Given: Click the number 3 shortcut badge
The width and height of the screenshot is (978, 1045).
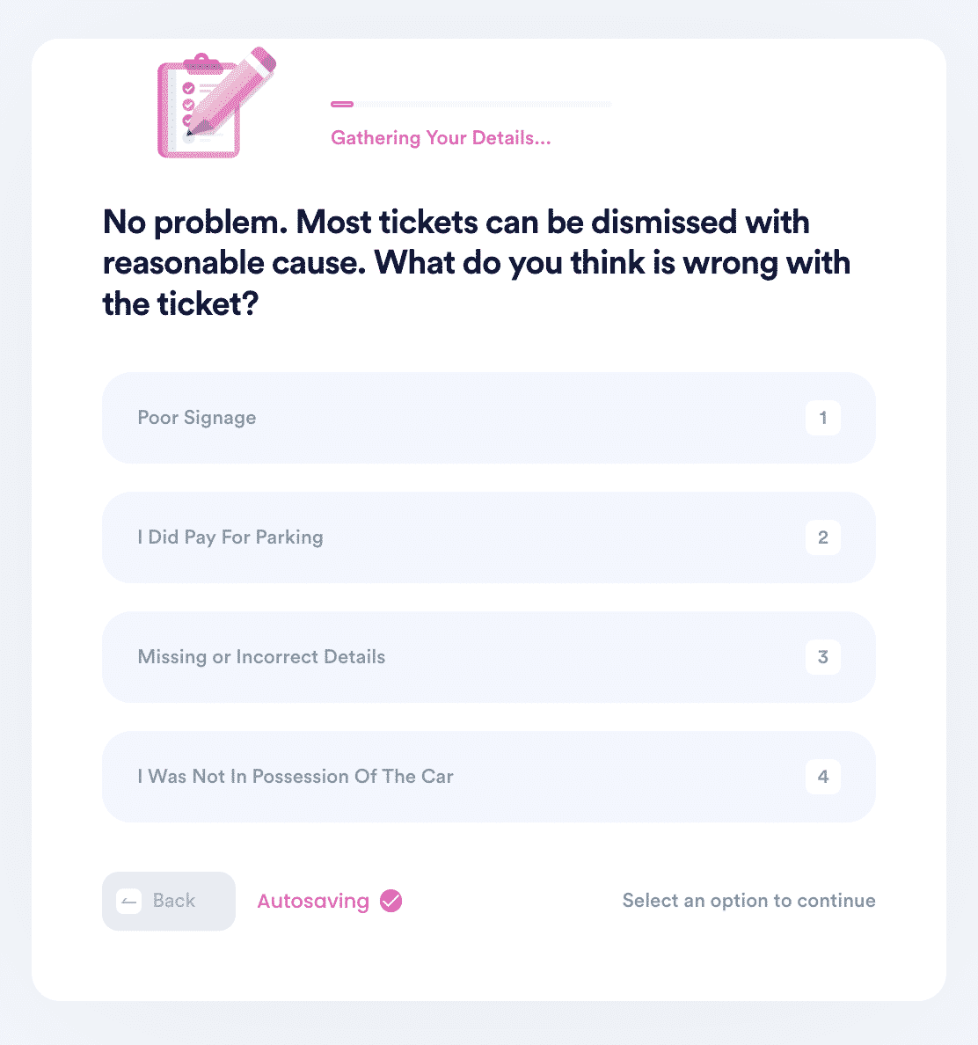Looking at the screenshot, I should (823, 657).
